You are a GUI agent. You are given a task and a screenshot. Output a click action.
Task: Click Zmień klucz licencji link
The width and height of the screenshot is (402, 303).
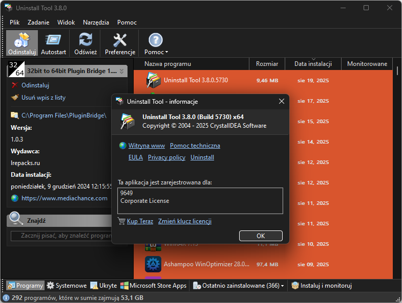[x=185, y=221]
